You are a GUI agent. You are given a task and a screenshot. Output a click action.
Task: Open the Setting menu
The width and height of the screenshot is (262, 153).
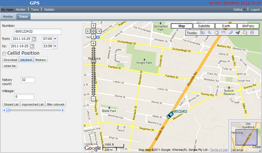239,10
